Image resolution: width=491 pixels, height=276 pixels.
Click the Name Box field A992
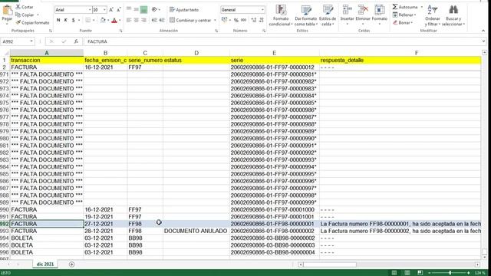(15, 41)
